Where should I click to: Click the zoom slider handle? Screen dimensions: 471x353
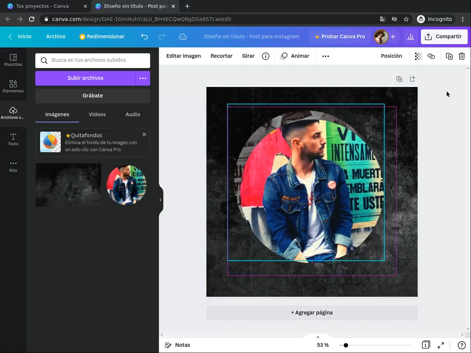click(346, 345)
